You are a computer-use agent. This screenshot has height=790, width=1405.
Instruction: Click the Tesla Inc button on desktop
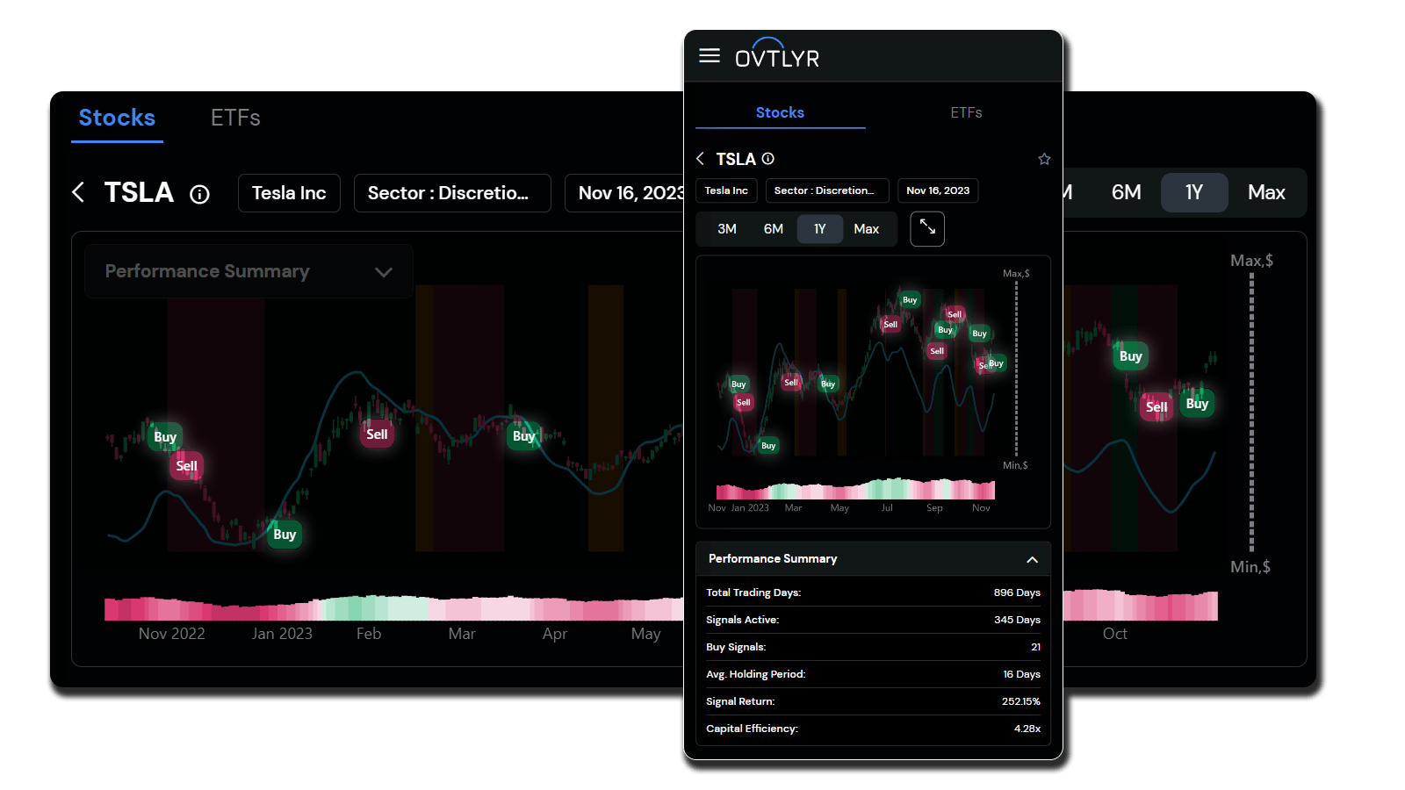289,193
